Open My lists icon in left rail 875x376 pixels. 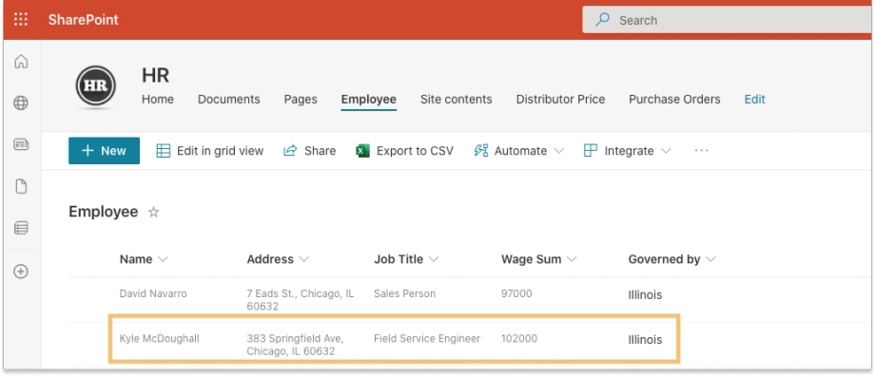point(21,228)
